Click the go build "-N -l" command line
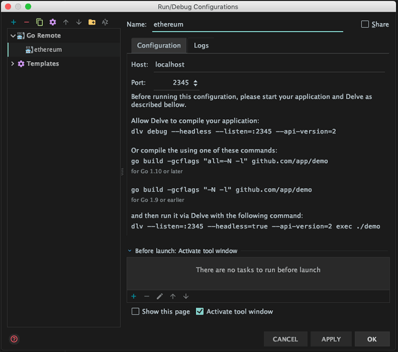This screenshot has width=398, height=352. 221,190
